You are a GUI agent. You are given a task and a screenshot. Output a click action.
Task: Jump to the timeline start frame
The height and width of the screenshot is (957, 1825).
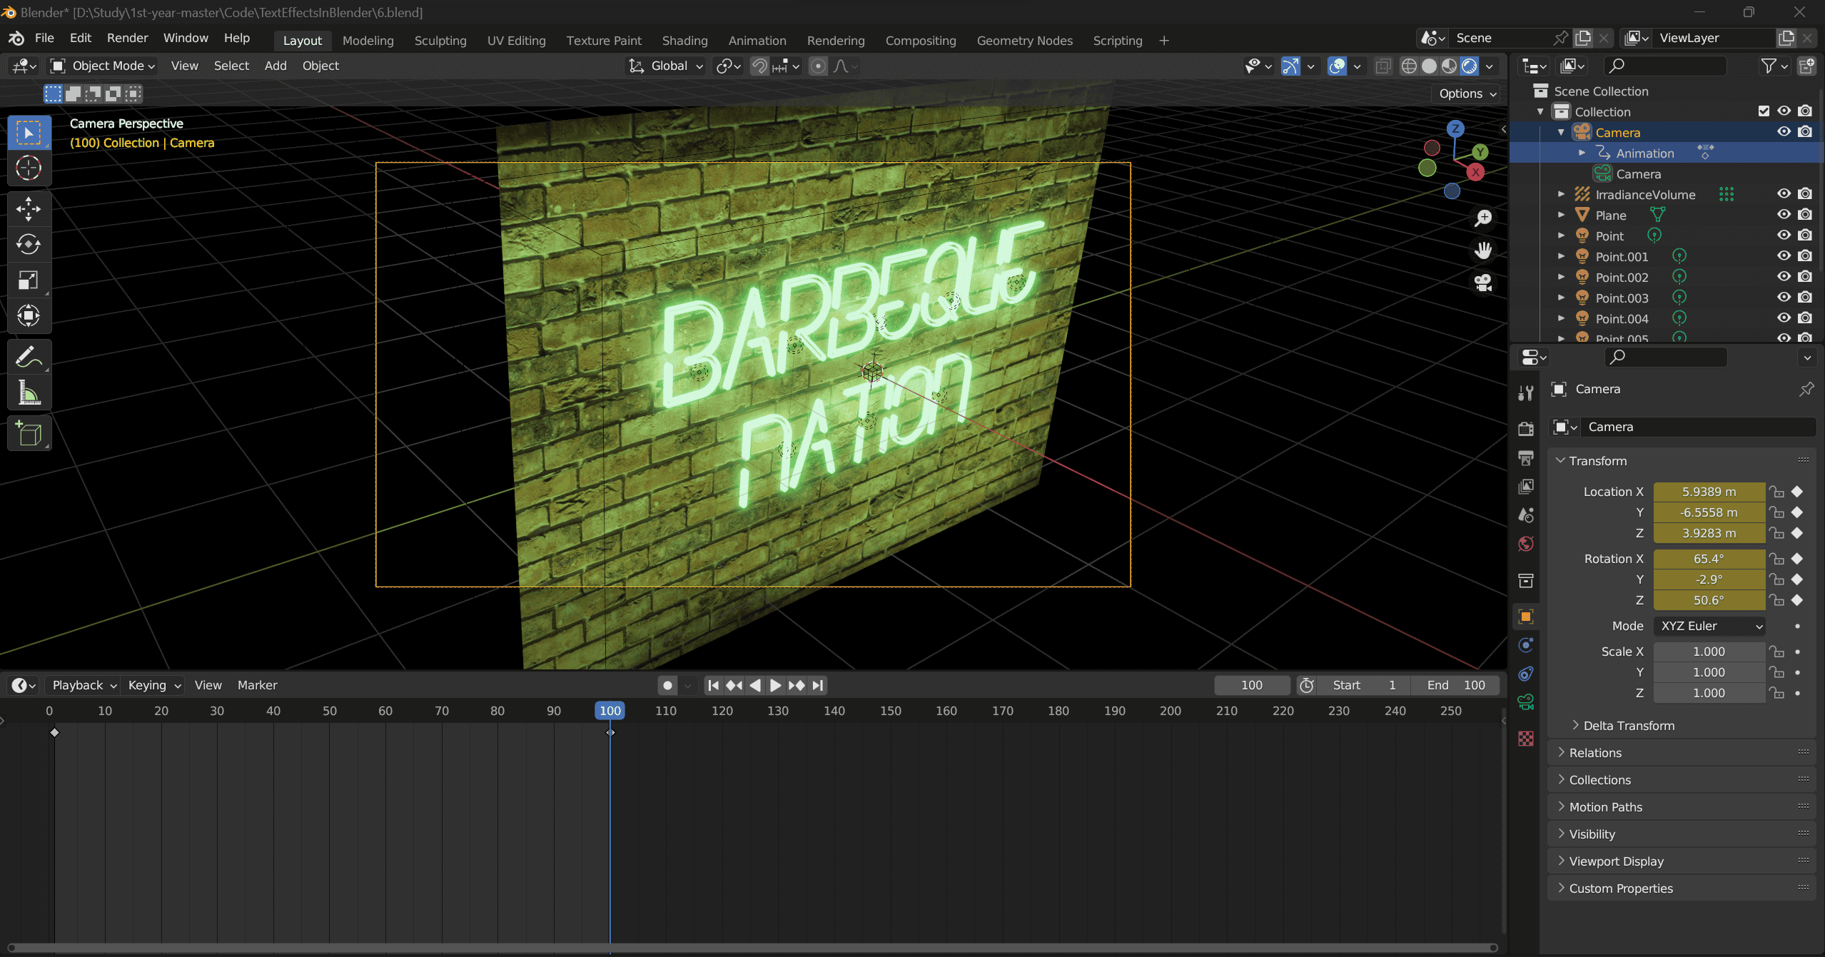pyautogui.click(x=713, y=685)
